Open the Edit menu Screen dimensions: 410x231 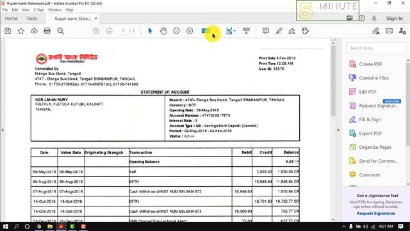[x=15, y=10]
